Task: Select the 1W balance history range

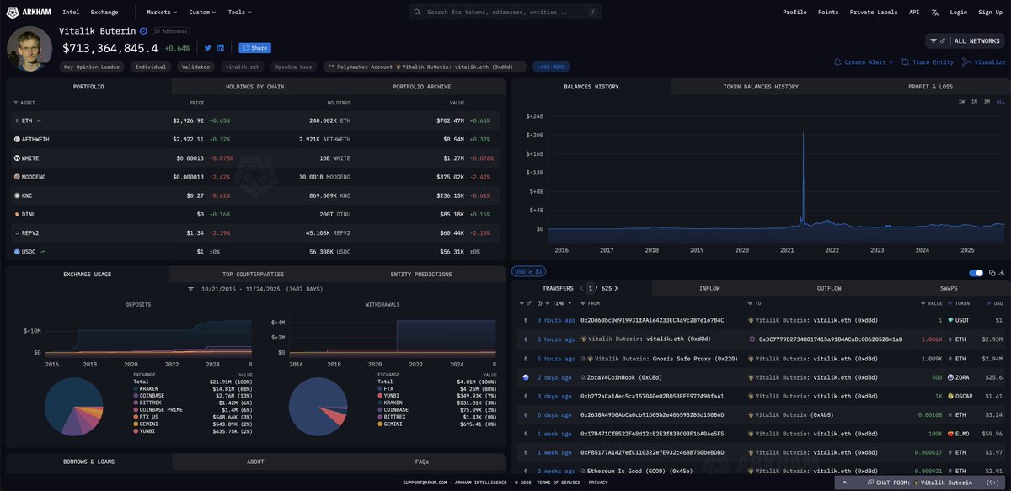Action: pyautogui.click(x=962, y=101)
